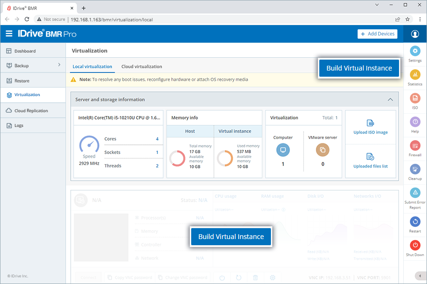Select Virtualization in the sidebar
This screenshot has width=427, height=284.
click(33, 95)
